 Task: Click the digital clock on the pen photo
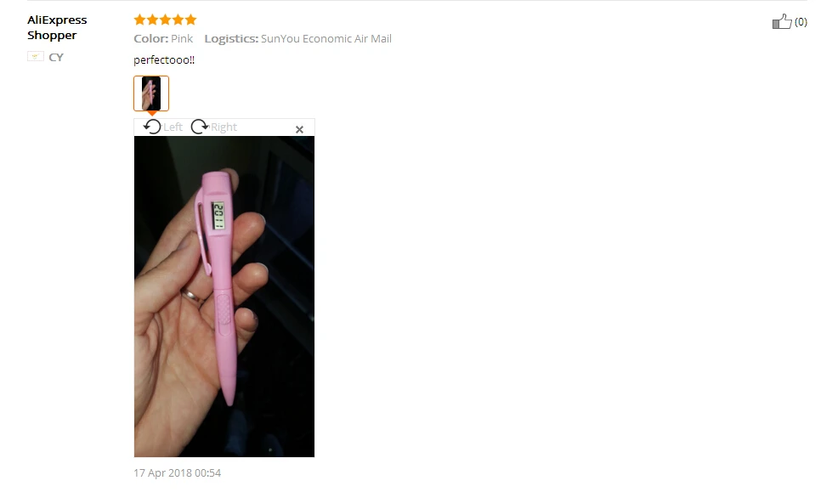(218, 216)
